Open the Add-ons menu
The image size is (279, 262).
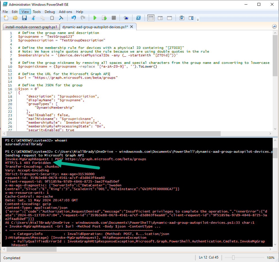(66, 12)
